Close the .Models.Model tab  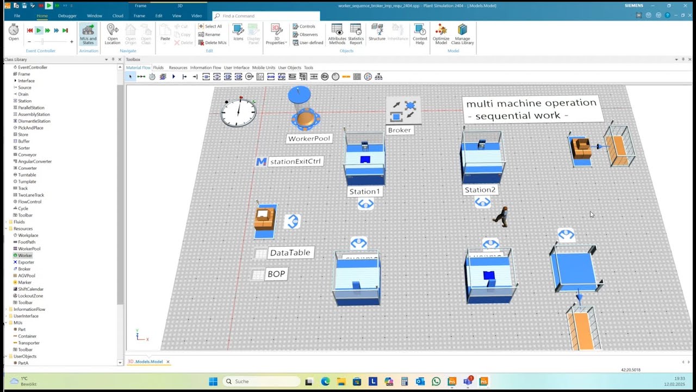tap(168, 362)
